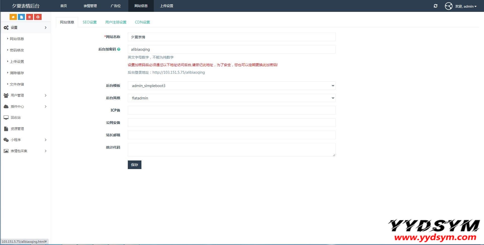
Task: Expand the 设置 sidebar chevron
Action: 46,28
